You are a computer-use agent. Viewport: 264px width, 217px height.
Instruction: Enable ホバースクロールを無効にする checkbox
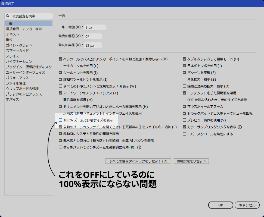[x=184, y=134]
